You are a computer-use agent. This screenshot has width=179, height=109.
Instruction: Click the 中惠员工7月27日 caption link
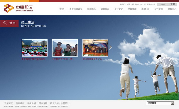point(64,59)
